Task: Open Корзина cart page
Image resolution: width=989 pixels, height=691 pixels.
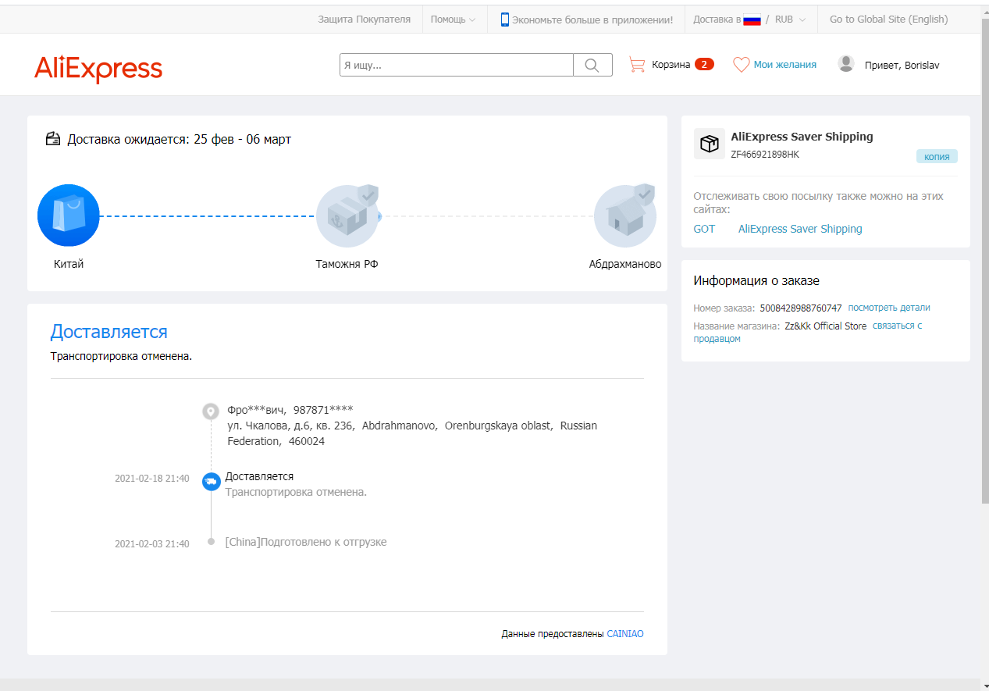Action: (x=671, y=65)
